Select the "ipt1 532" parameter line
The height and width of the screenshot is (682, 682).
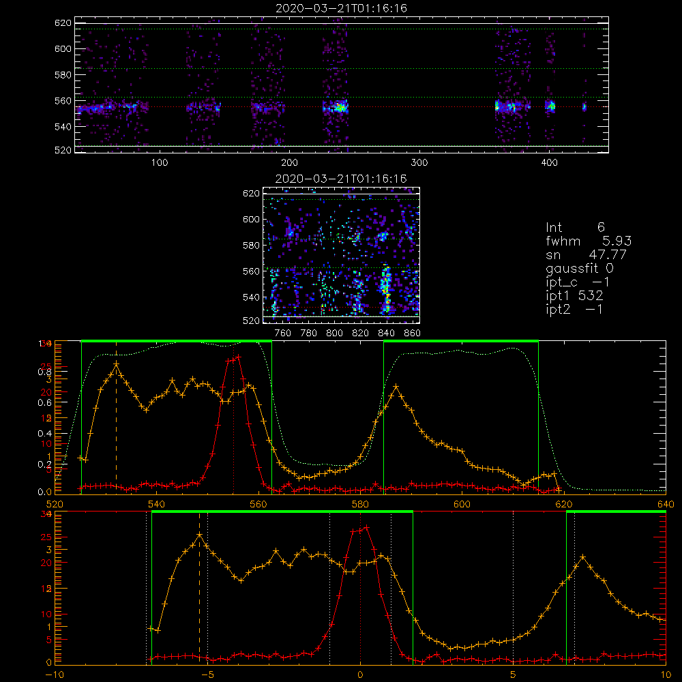[574, 296]
